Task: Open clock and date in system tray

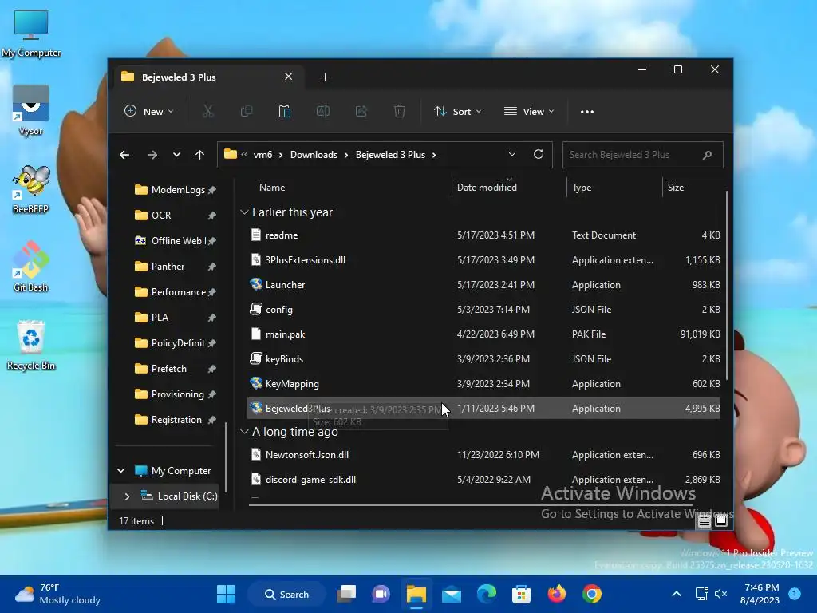Action: pos(760,594)
